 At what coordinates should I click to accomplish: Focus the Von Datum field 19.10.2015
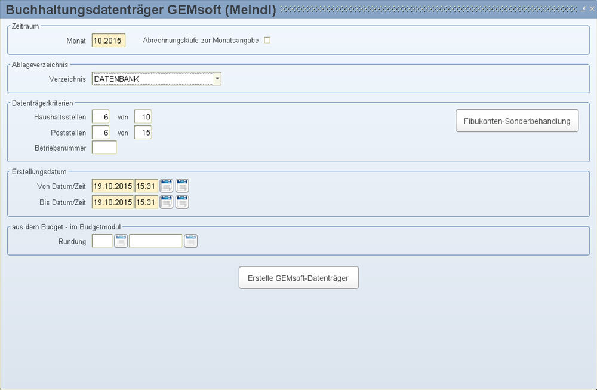[113, 186]
